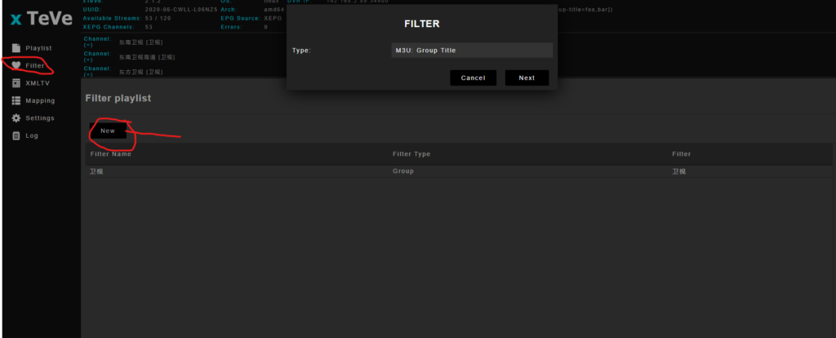
Task: Open the Log menu item
Action: pyautogui.click(x=32, y=136)
